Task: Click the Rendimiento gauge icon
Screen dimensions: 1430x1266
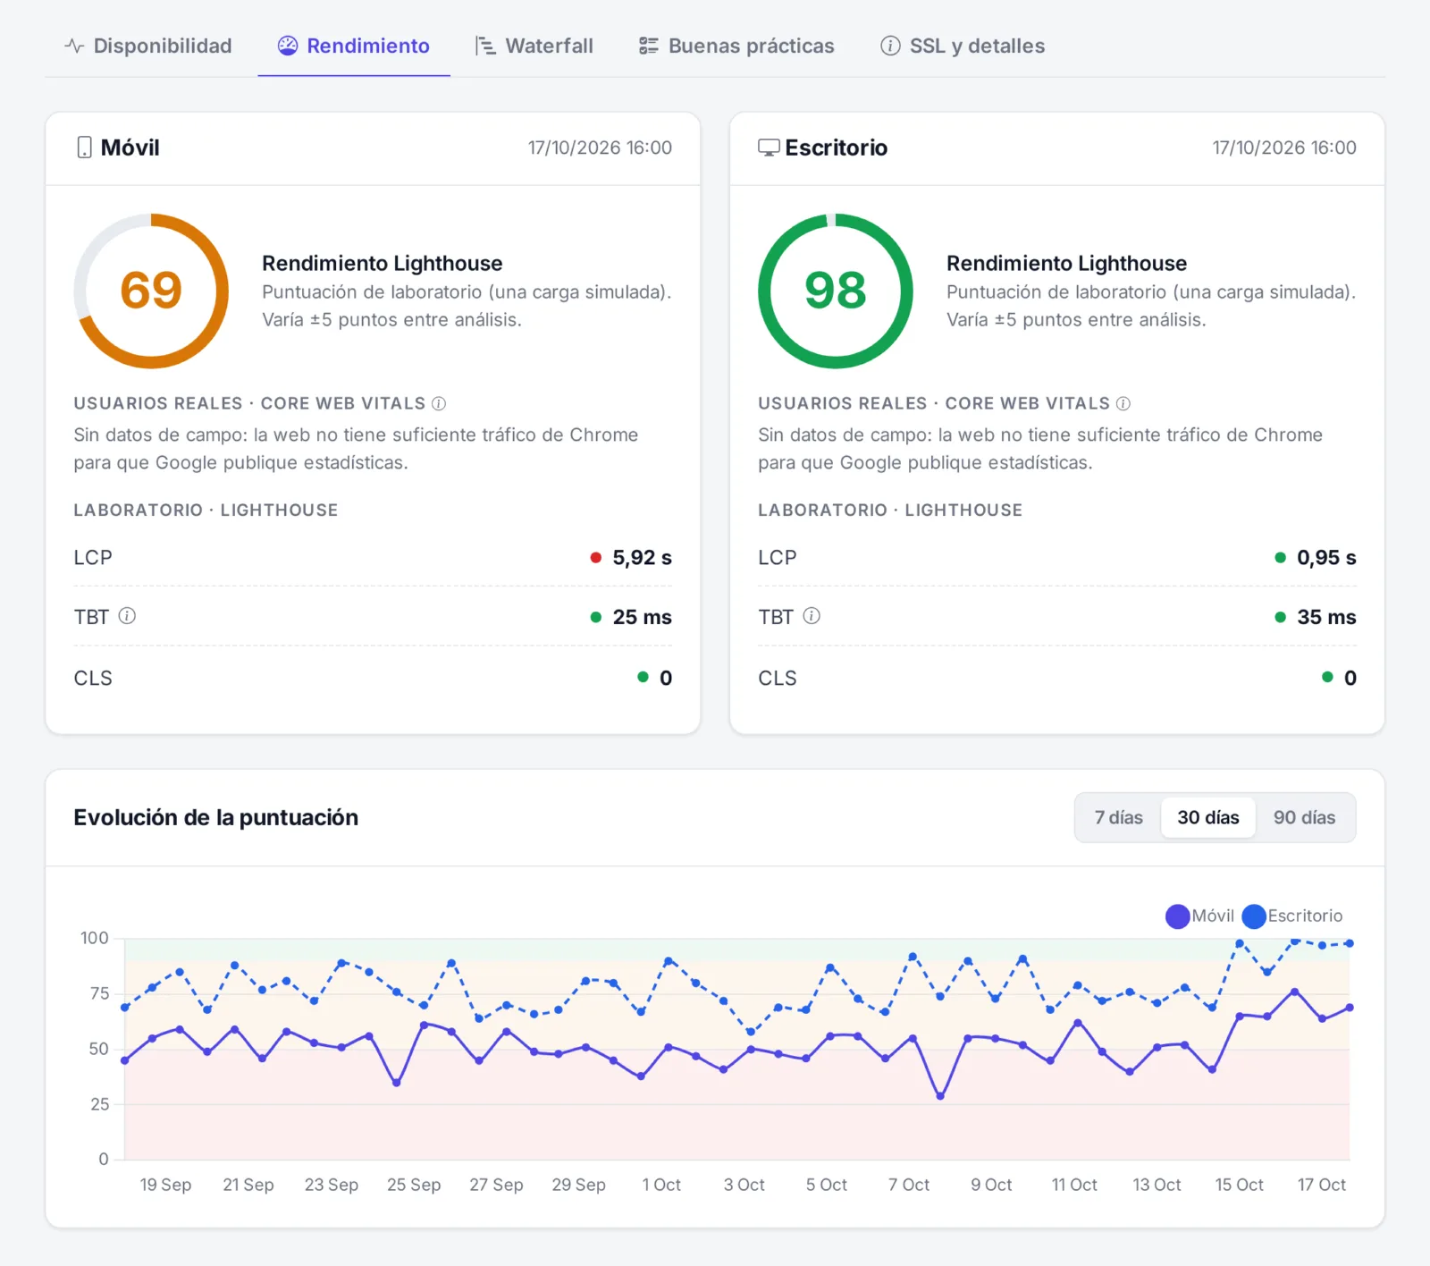Action: pyautogui.click(x=287, y=46)
